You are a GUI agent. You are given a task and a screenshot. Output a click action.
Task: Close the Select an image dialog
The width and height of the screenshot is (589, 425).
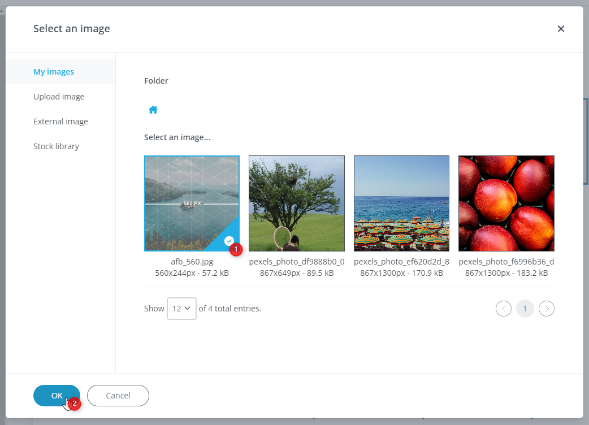[561, 29]
